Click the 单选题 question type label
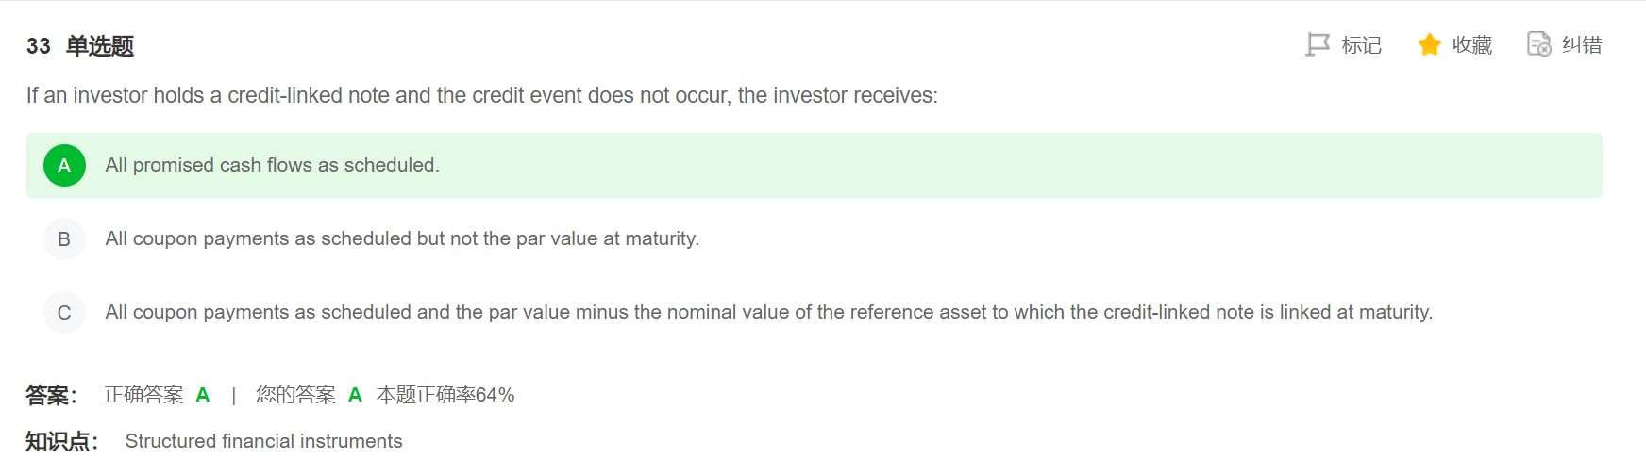Screen dimensions: 1646x459 pos(100,46)
